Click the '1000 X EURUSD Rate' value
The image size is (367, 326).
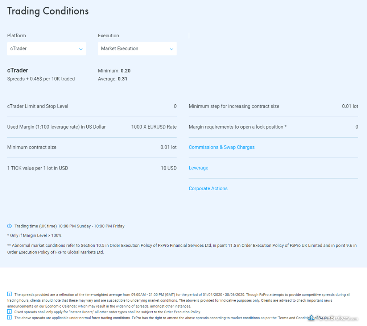tap(154, 127)
